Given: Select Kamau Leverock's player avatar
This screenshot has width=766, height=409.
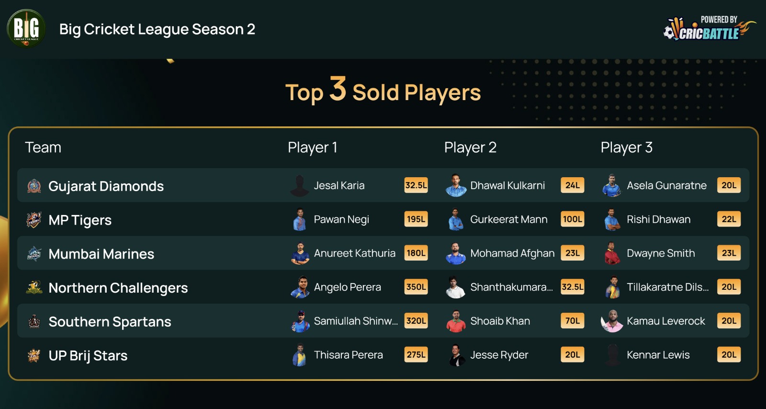Looking at the screenshot, I should click(x=612, y=321).
